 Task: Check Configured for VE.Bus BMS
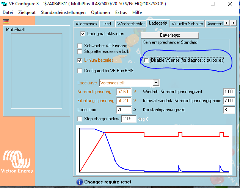[x=80, y=71]
